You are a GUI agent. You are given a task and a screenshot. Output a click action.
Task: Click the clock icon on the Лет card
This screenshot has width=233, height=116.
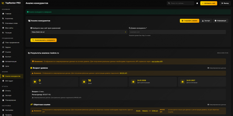click(x=35, y=82)
